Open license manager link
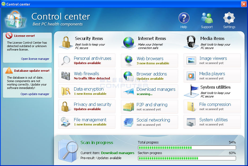This screenshot has height=166, width=248. pos(35,59)
